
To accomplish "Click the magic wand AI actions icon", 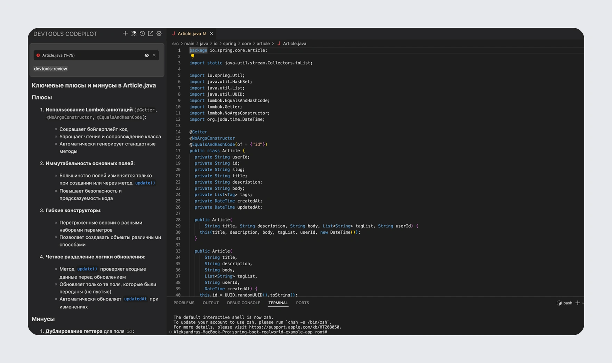I will 134,33.
